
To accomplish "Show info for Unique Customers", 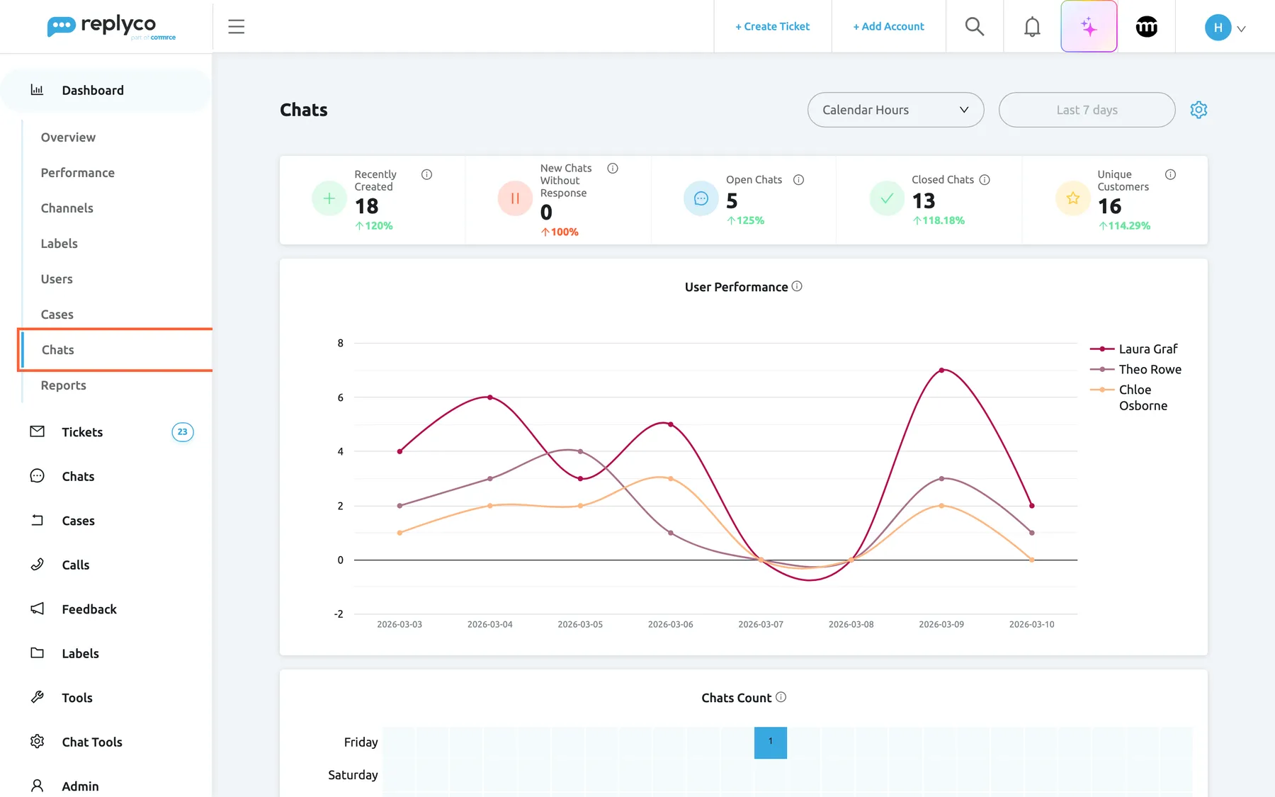I will point(1170,175).
